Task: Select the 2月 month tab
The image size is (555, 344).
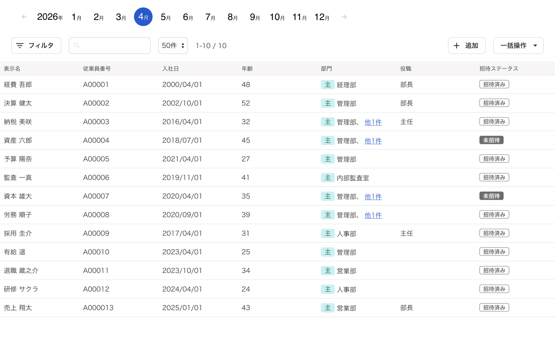Action: coord(99,17)
